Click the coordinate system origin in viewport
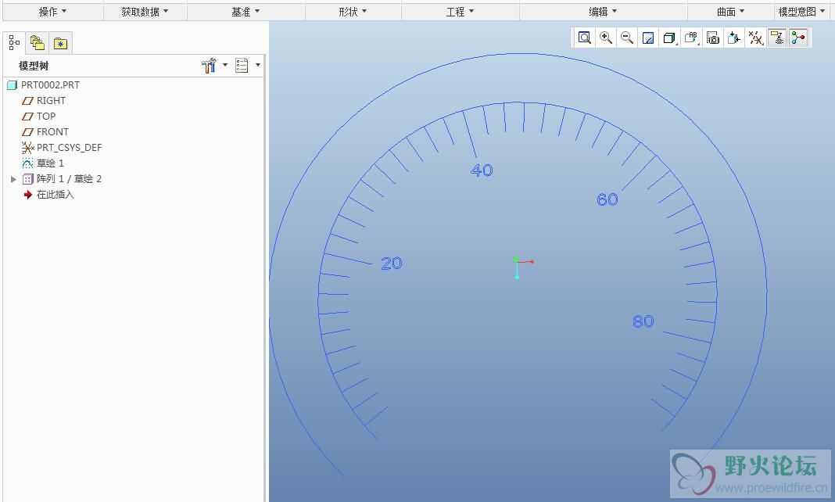The height and width of the screenshot is (502, 835). [x=517, y=261]
